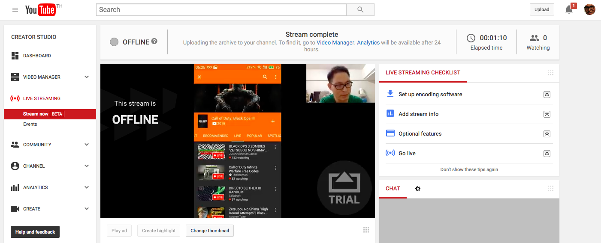The height and width of the screenshot is (243, 601).
Task: Open the notifications bell
Action: [569, 10]
